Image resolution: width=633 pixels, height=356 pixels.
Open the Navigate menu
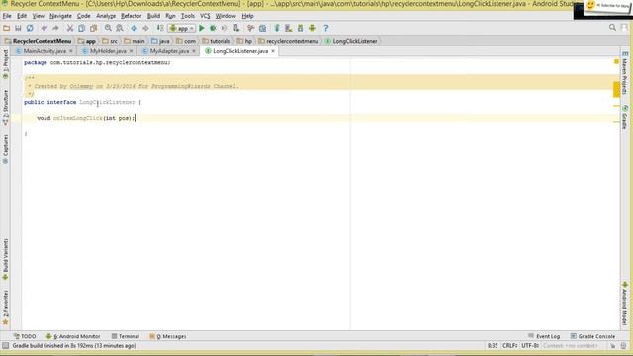point(60,16)
